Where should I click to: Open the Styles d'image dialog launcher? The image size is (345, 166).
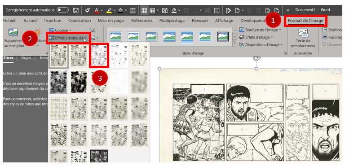(285, 53)
